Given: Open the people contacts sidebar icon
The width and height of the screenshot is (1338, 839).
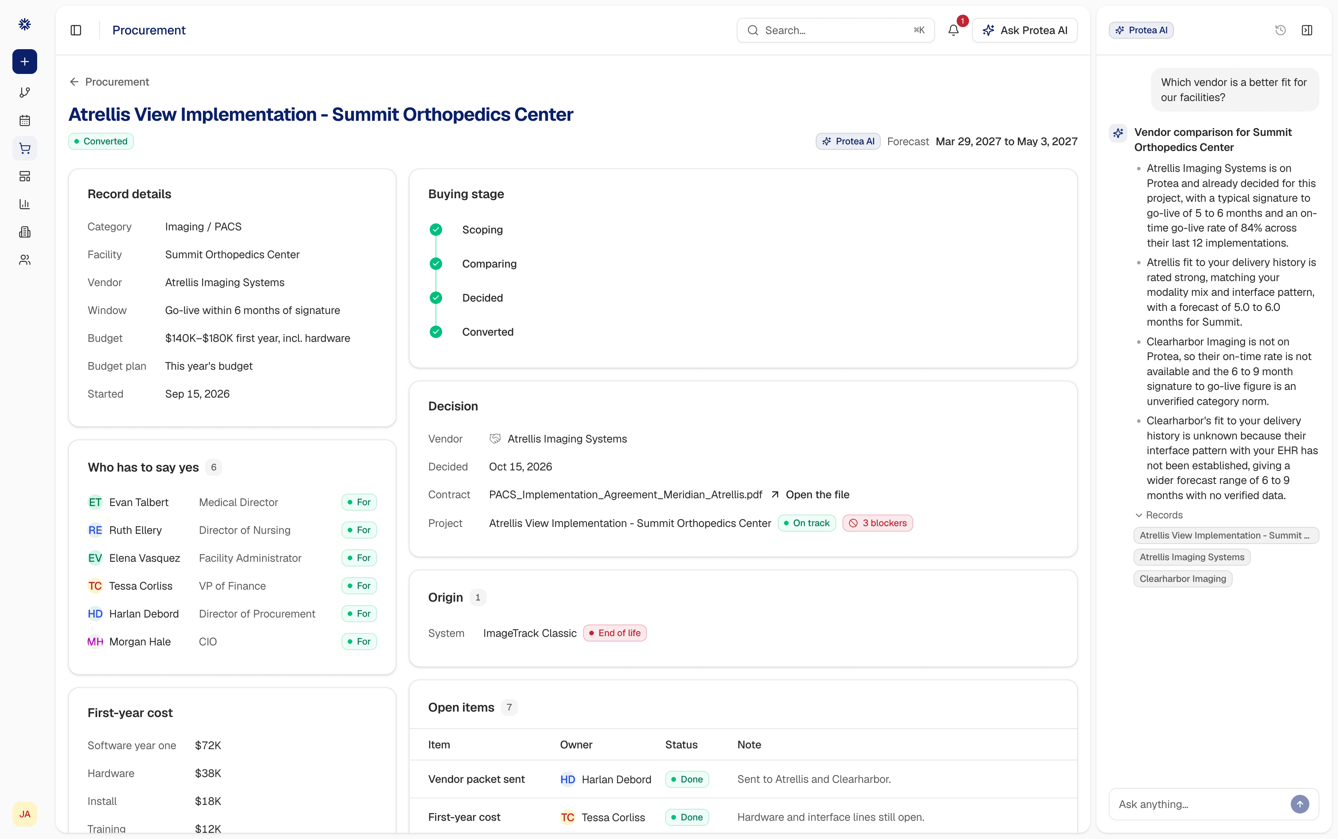Looking at the screenshot, I should click(x=24, y=260).
